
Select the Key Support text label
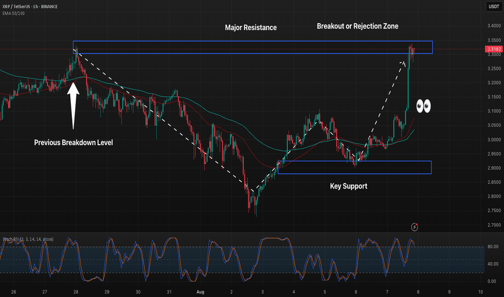pos(348,186)
